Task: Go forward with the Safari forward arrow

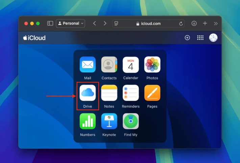Action: tap(105, 23)
